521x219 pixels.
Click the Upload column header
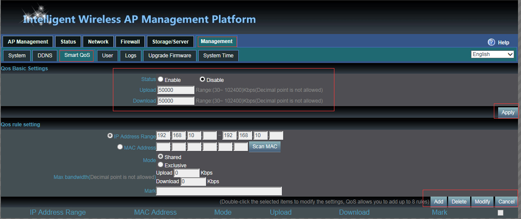point(281,212)
